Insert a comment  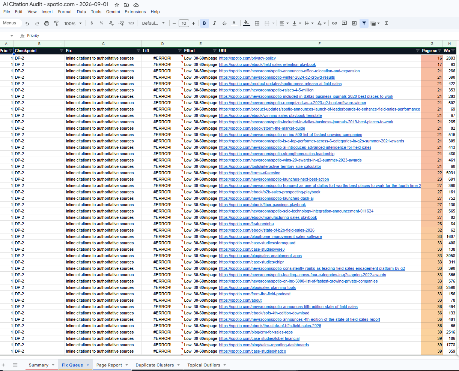click(344, 23)
